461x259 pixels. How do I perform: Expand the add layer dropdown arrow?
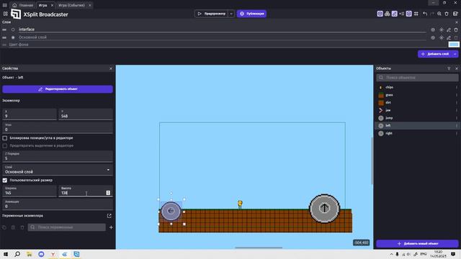click(455, 54)
